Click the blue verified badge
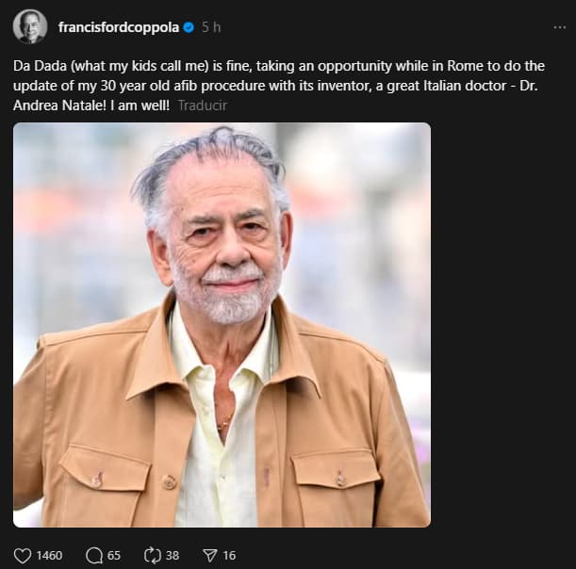 (189, 27)
